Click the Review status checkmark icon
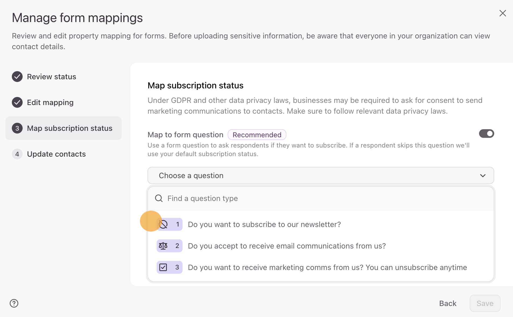The image size is (513, 317). point(17,77)
